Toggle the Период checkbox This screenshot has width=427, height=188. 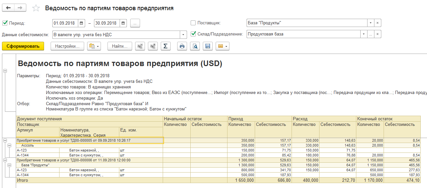[x=5, y=23]
